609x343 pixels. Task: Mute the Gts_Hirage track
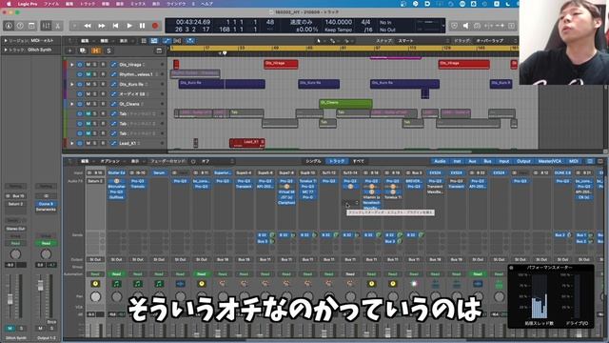tap(88, 65)
